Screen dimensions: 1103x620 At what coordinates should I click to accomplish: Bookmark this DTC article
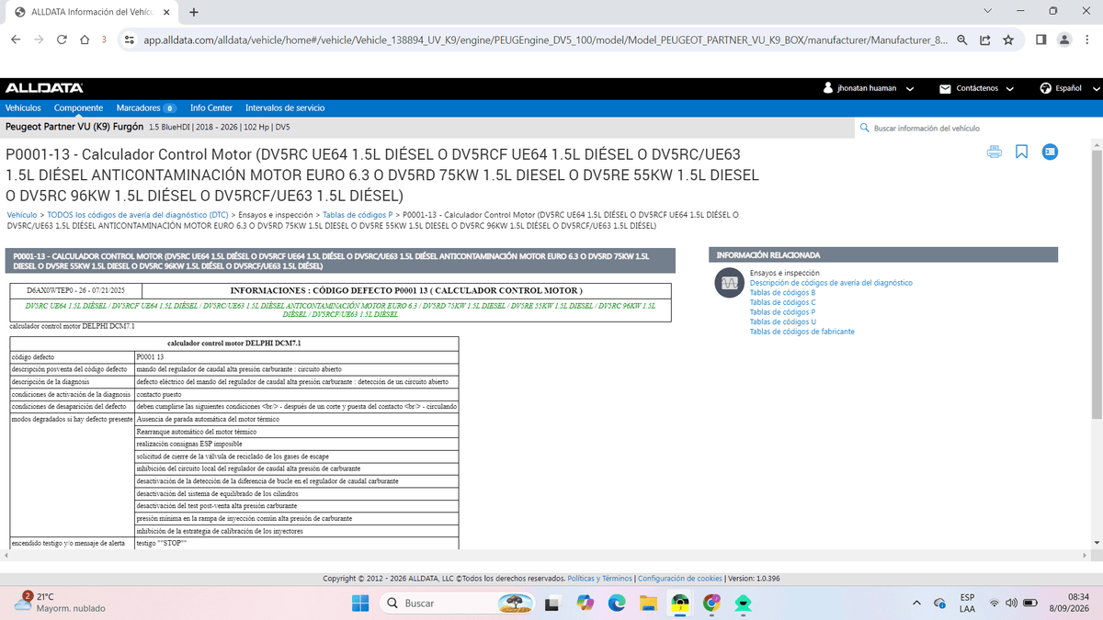[1021, 152]
